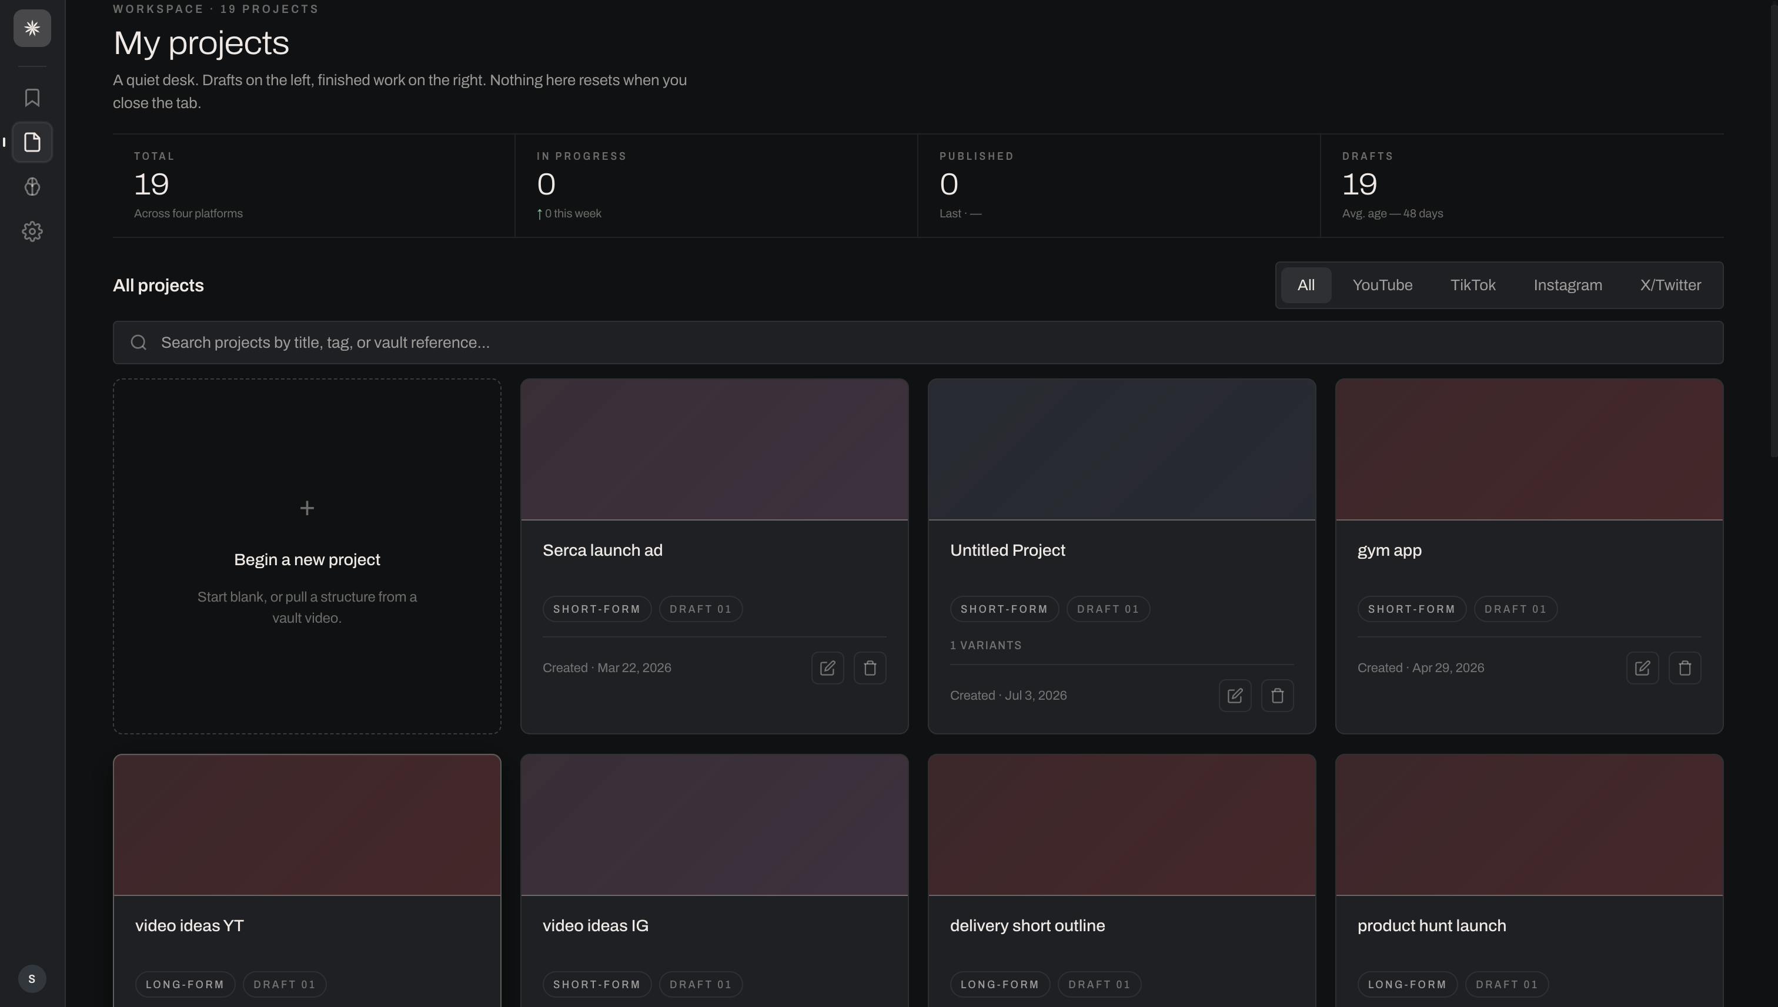Click the Created · Apr 29, 2026 date
The height and width of the screenshot is (1007, 1778).
pyautogui.click(x=1420, y=668)
